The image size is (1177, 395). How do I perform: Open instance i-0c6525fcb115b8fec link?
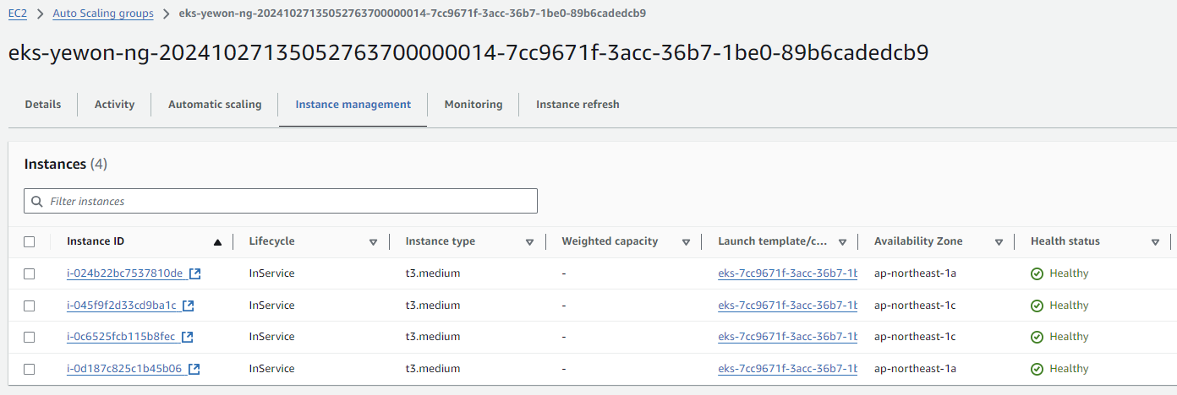[121, 337]
